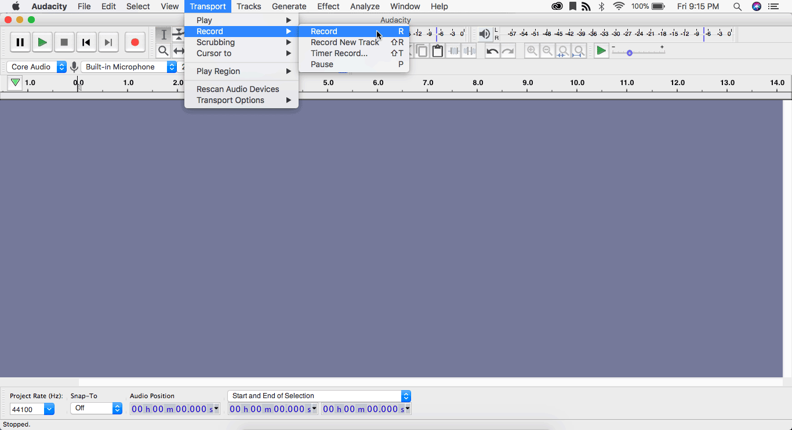Open the Core Audio host dropdown
Screen dimensions: 792x430
[36, 67]
